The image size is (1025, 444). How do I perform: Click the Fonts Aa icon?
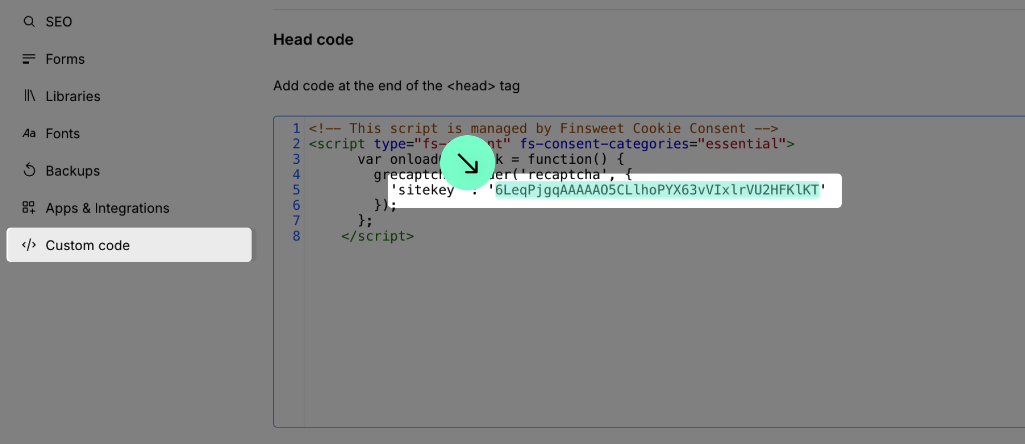pyautogui.click(x=29, y=134)
